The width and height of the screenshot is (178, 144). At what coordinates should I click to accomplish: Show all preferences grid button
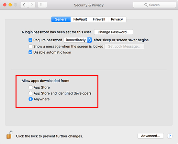42,5
